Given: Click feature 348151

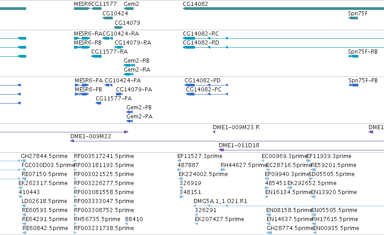Looking at the screenshot, I should (x=190, y=192).
